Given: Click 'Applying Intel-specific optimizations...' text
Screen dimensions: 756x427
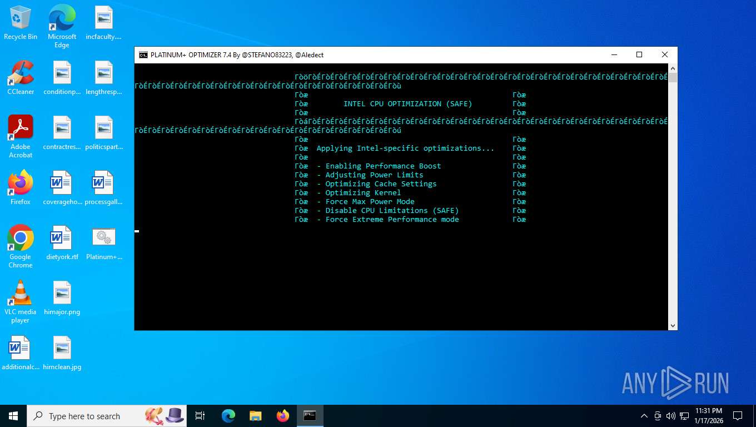Looking at the screenshot, I should pos(405,148).
